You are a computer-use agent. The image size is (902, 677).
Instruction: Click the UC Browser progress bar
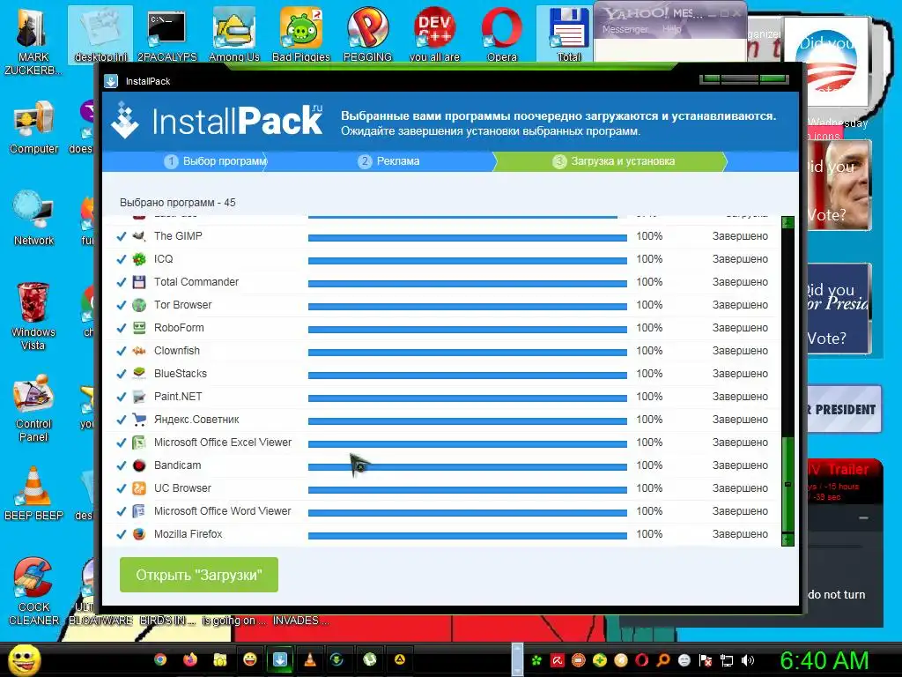[x=468, y=490]
